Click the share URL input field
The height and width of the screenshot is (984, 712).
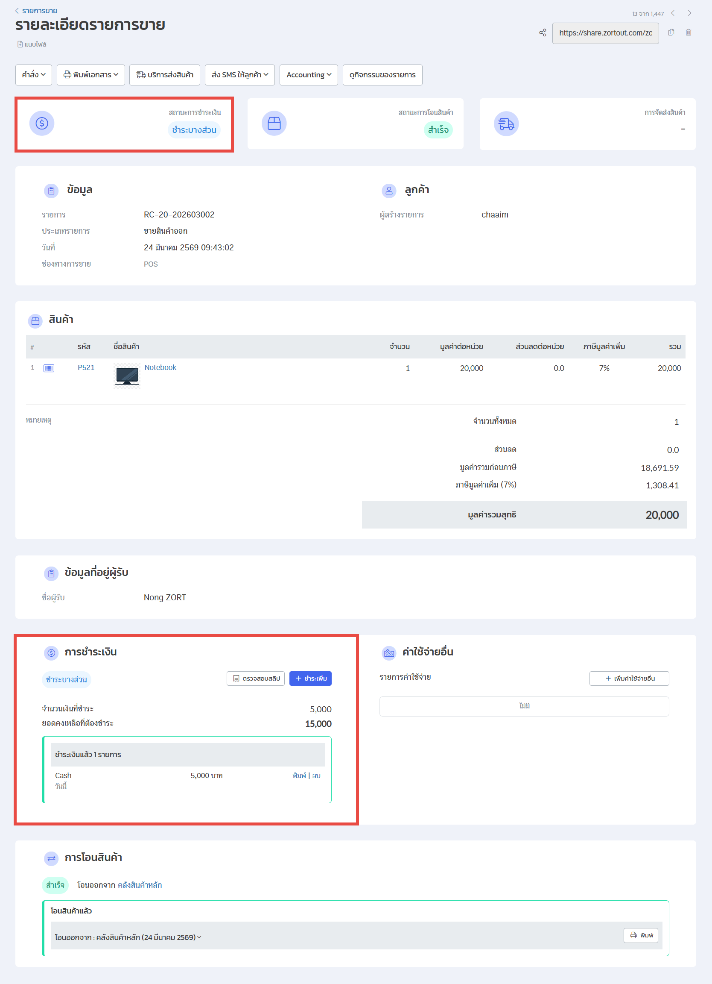coord(605,33)
